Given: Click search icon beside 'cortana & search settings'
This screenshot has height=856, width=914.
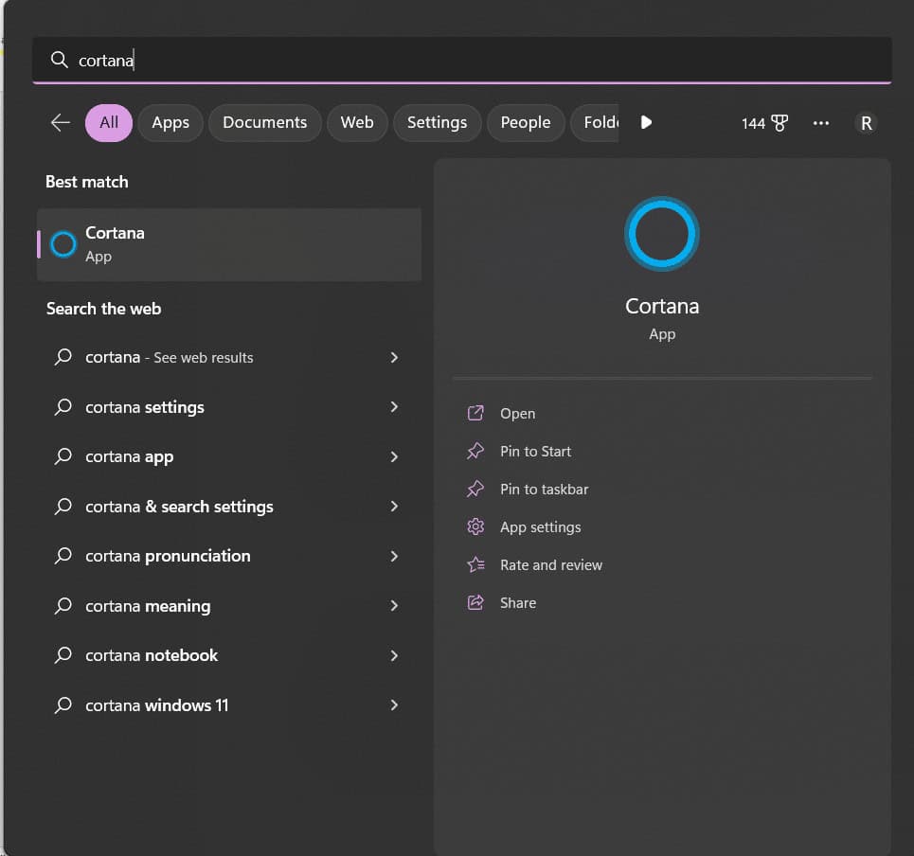Looking at the screenshot, I should pos(63,507).
